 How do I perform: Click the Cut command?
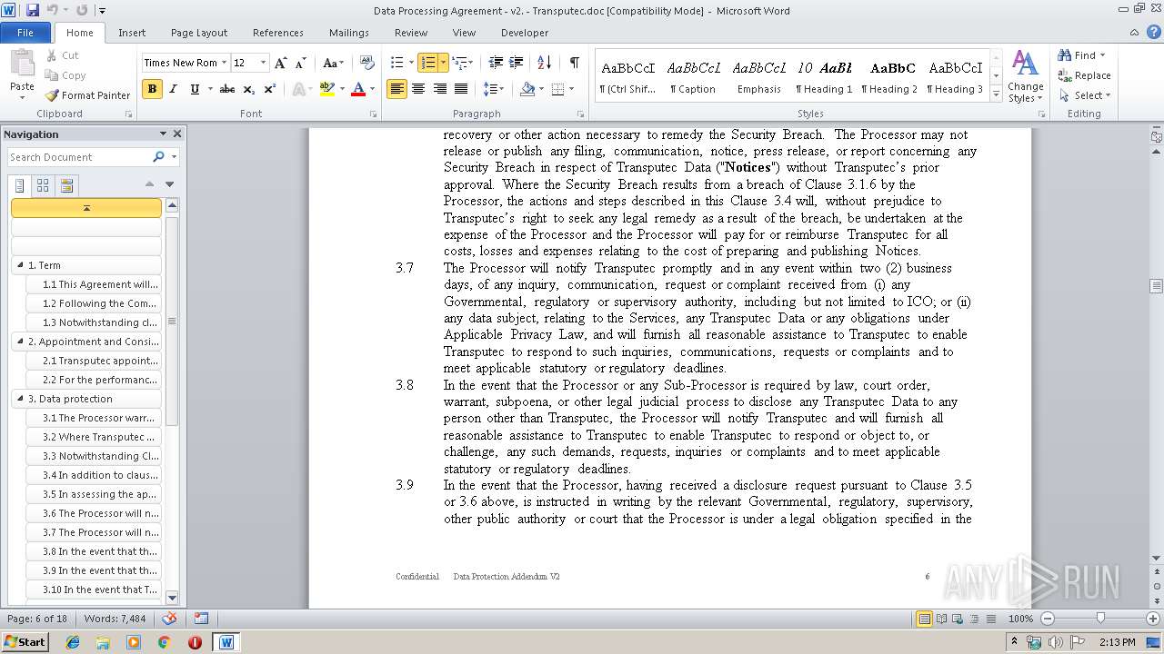(62, 55)
